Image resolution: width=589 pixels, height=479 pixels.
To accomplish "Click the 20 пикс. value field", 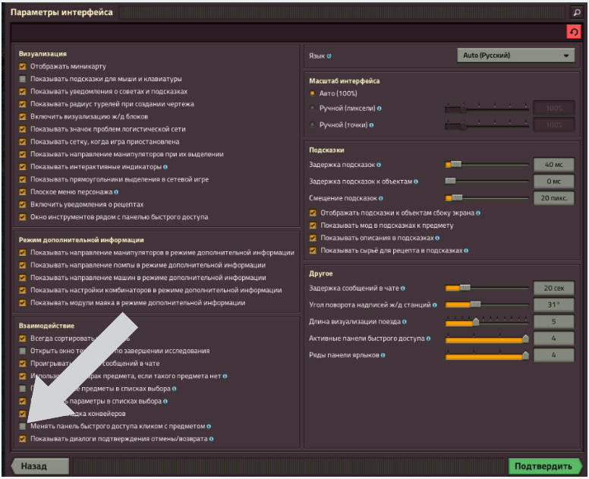I will pos(553,198).
